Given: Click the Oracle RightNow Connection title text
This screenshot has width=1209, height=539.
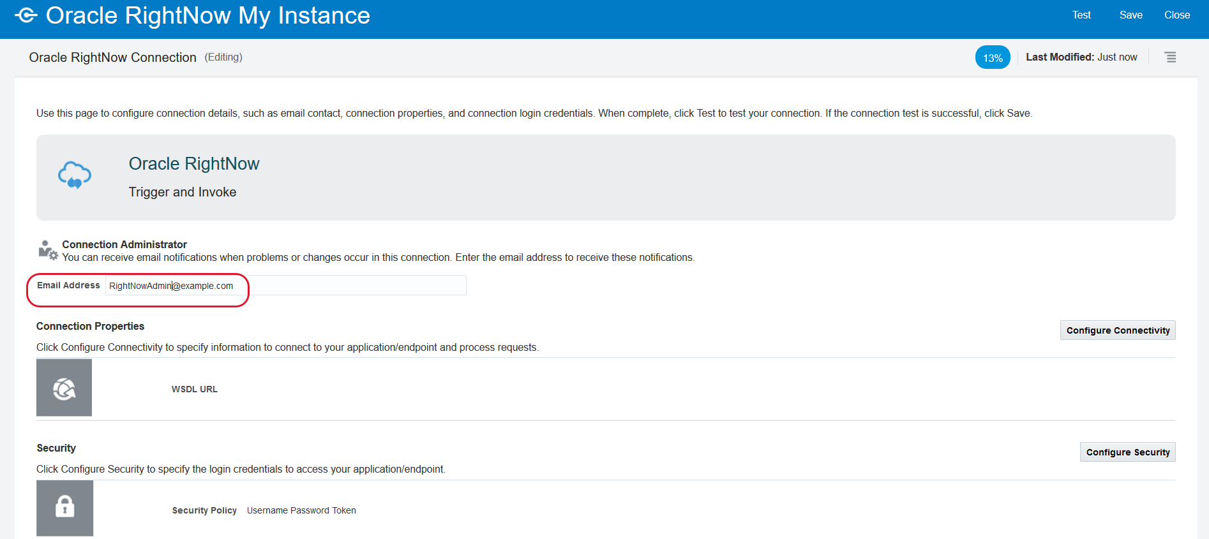Looking at the screenshot, I should tap(112, 57).
